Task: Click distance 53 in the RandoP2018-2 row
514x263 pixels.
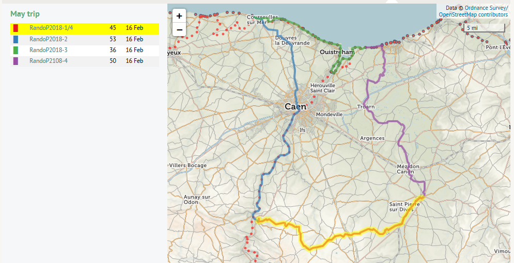Action: point(113,39)
